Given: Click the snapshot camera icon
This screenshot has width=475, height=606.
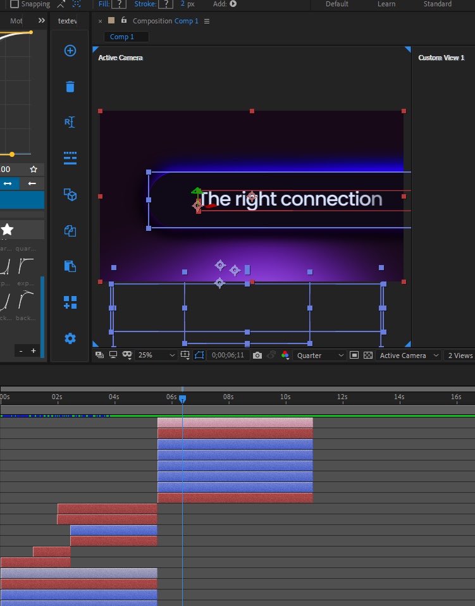Looking at the screenshot, I should 257,355.
